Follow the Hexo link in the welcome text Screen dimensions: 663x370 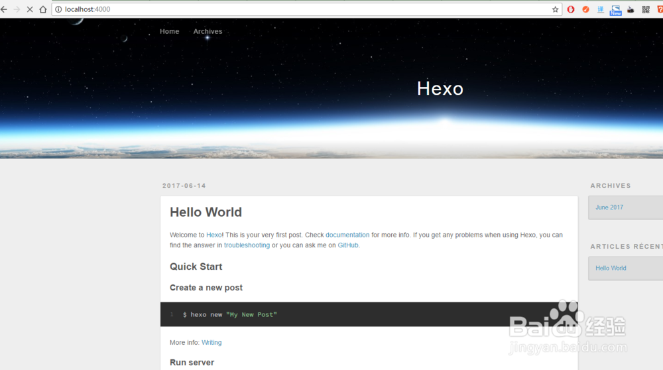[x=214, y=235]
